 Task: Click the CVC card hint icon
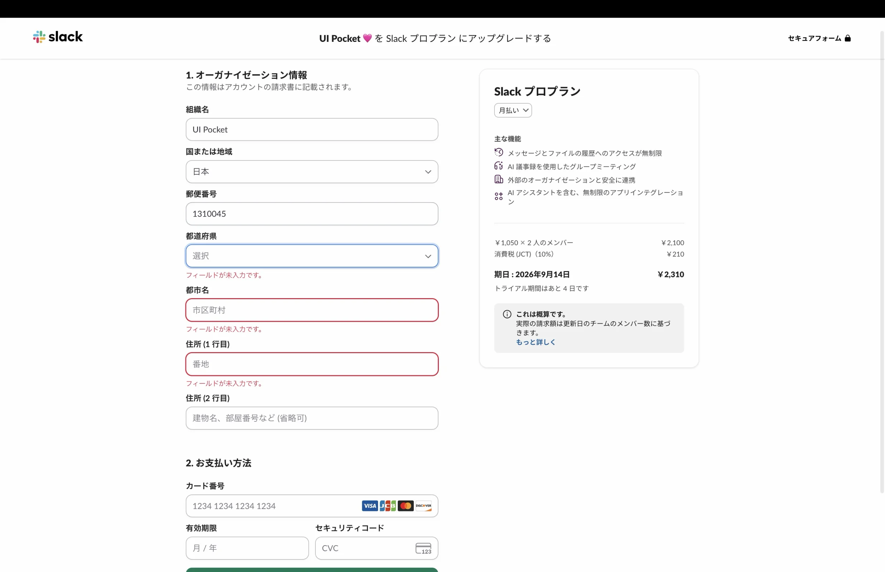click(424, 548)
